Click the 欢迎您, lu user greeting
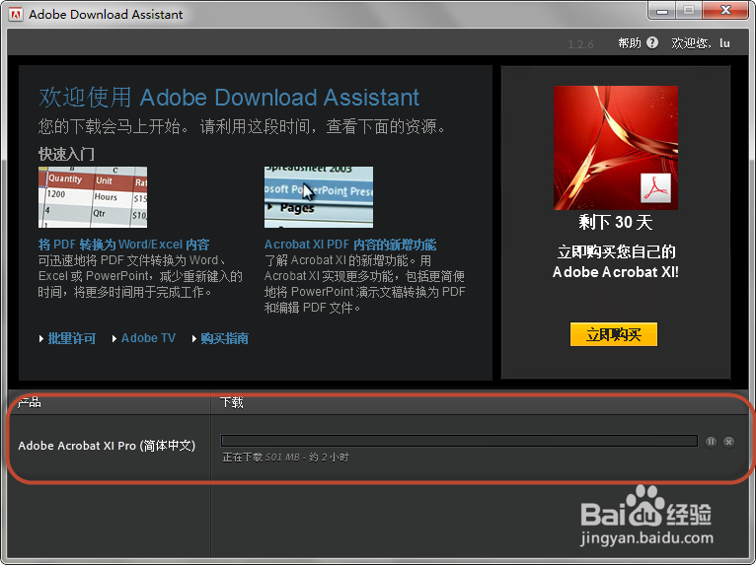 [x=701, y=43]
